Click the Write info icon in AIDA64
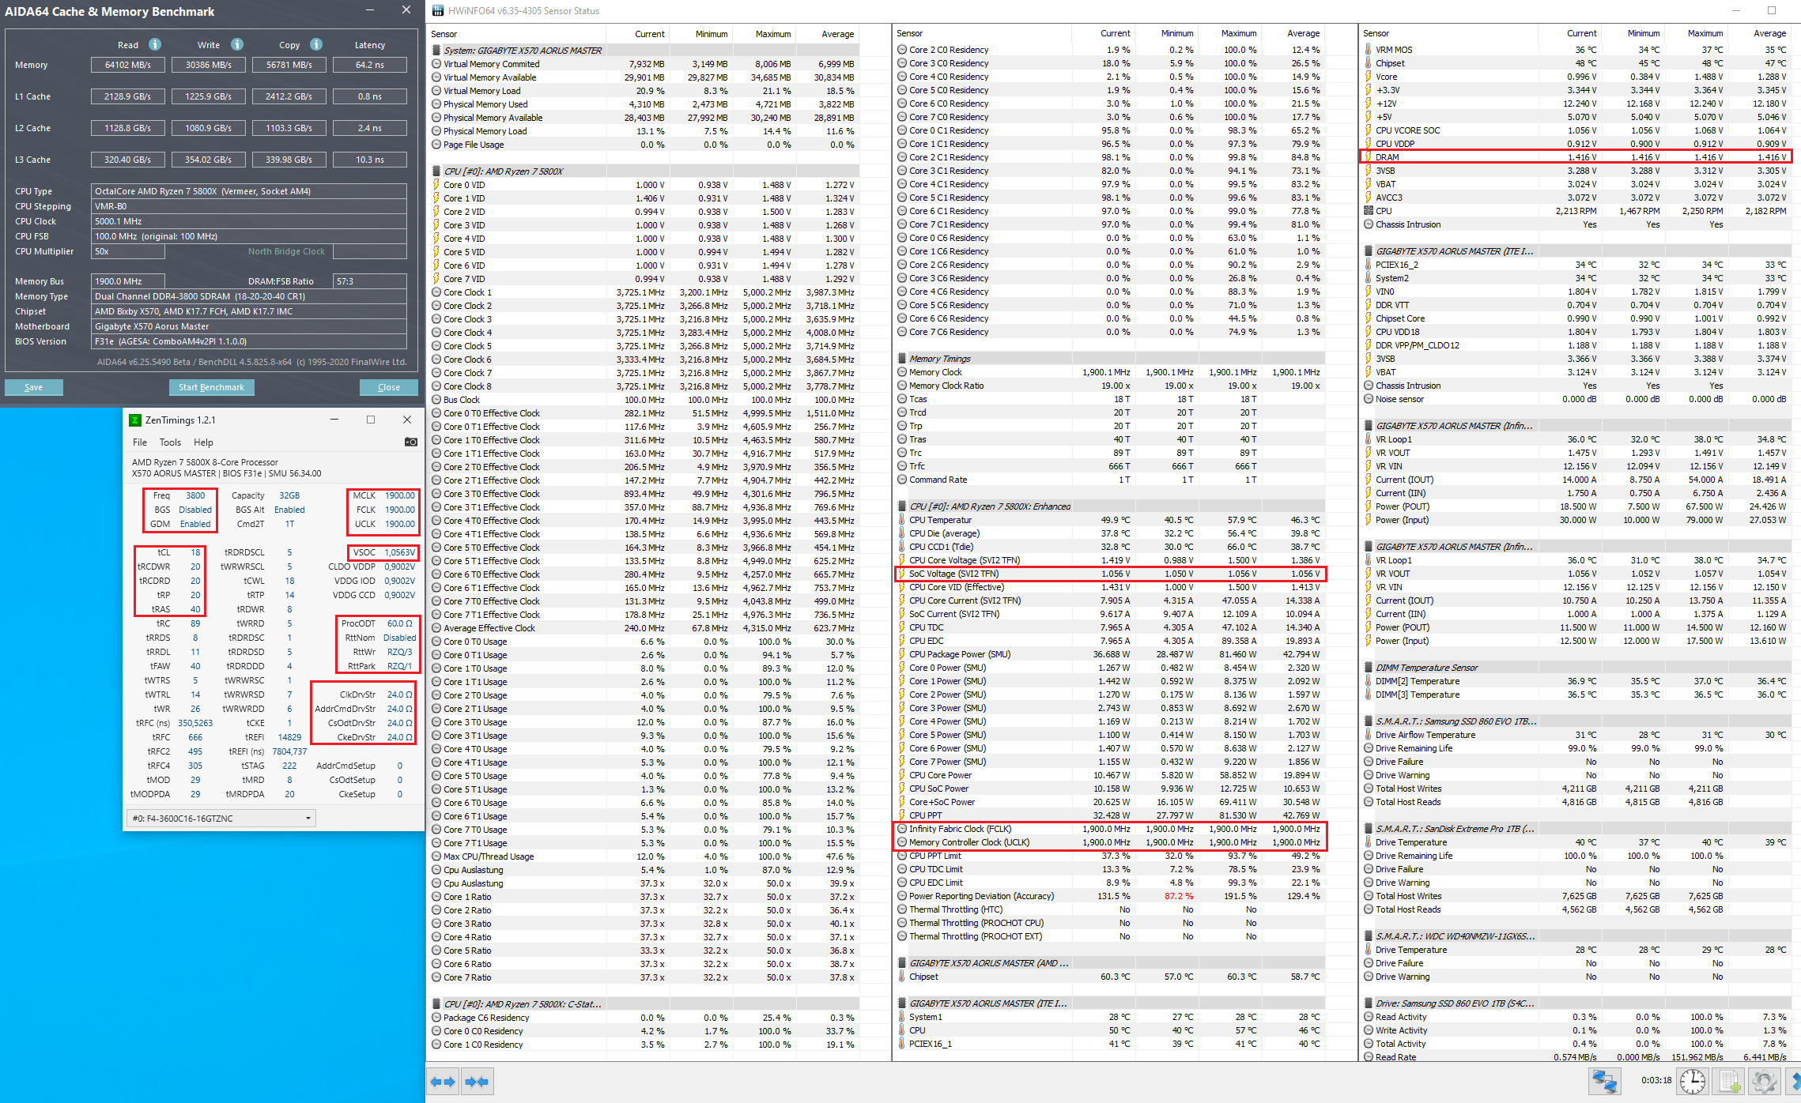Image resolution: width=1801 pixels, height=1103 pixels. point(237,44)
